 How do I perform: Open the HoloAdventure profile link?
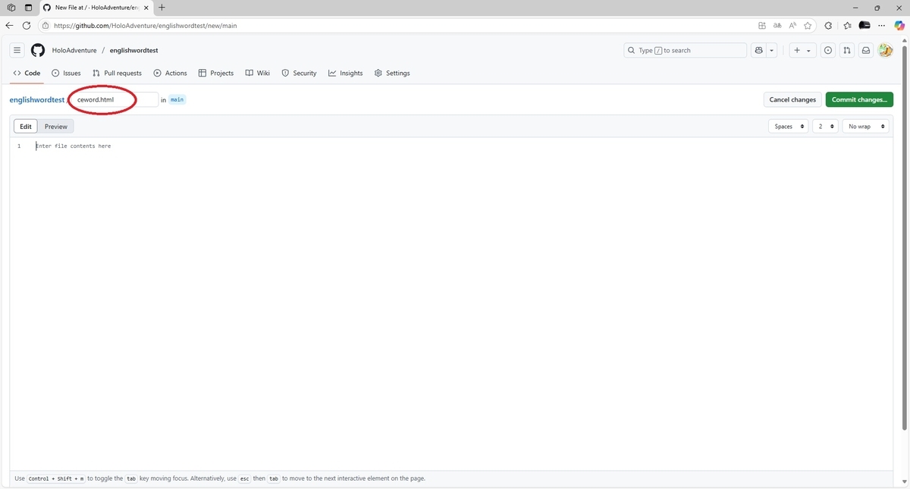74,50
